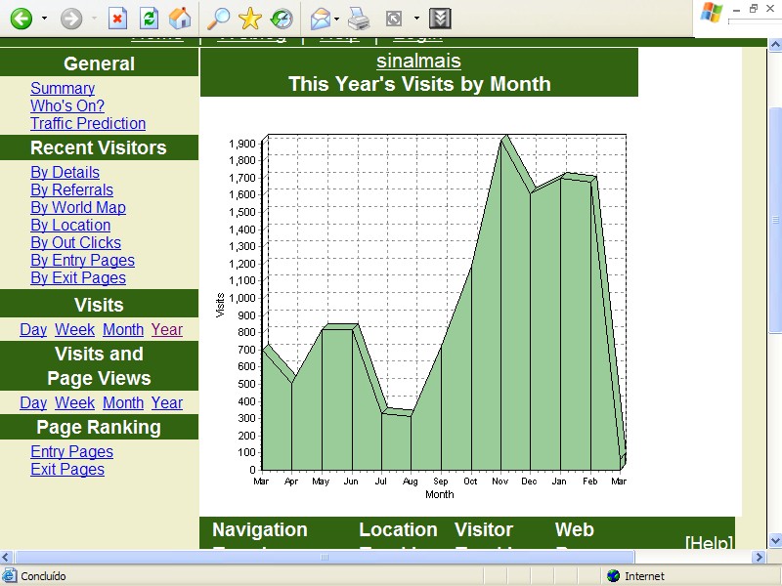Open the Traffic Prediction link
This screenshot has width=782, height=586.
(88, 123)
